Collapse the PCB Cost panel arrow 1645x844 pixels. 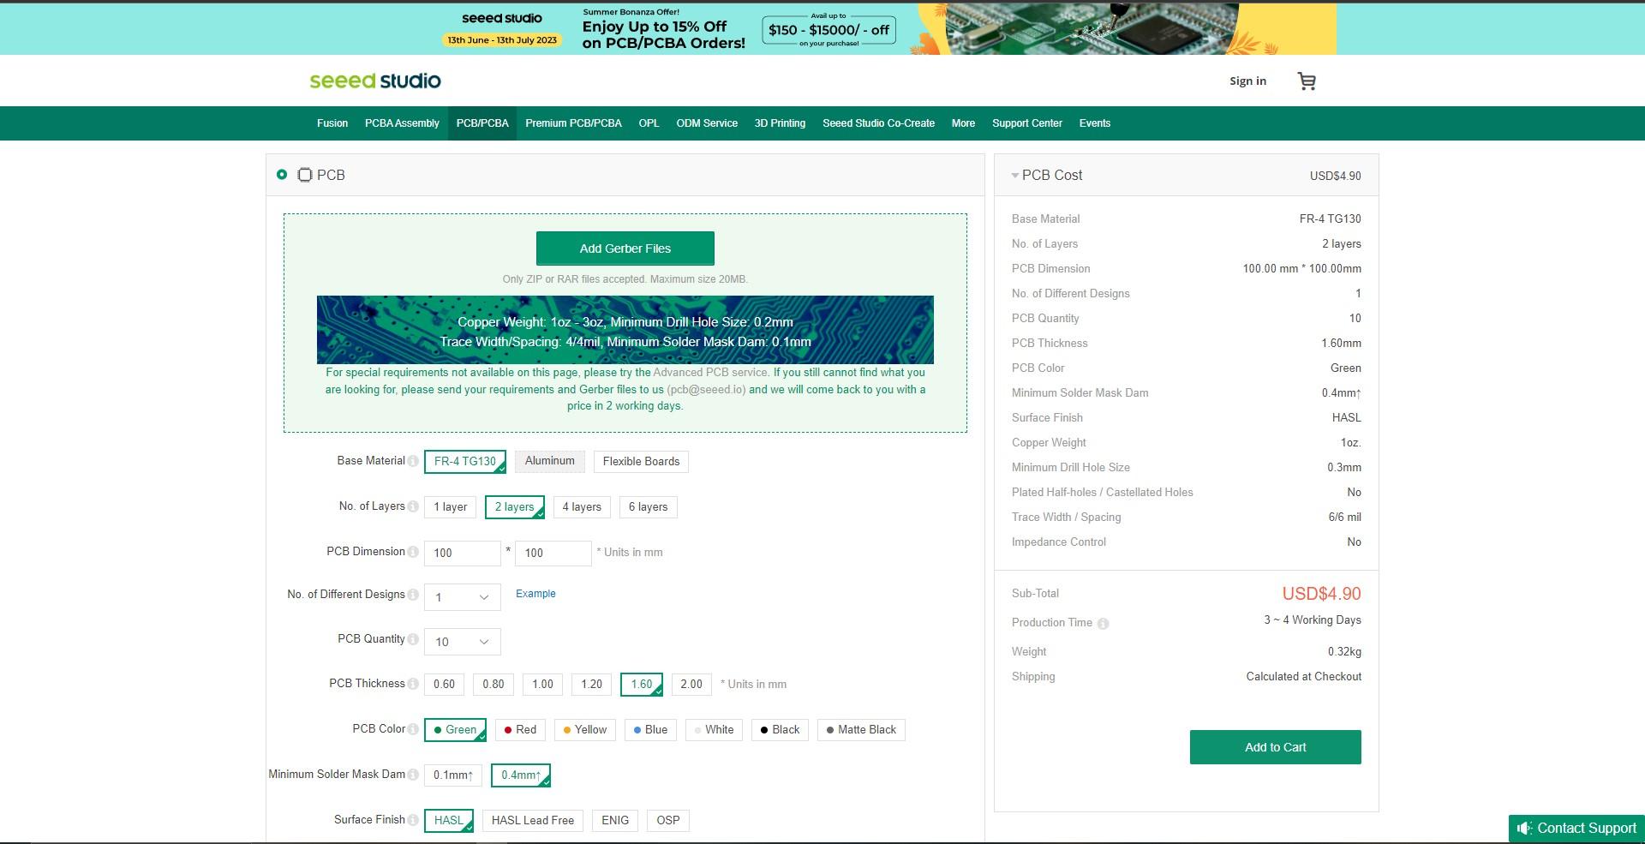click(x=1015, y=176)
